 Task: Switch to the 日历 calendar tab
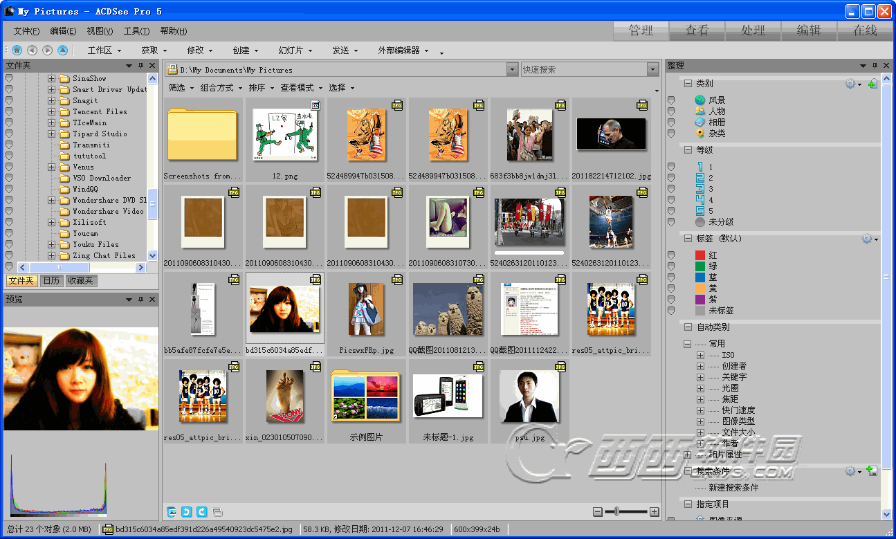click(51, 281)
